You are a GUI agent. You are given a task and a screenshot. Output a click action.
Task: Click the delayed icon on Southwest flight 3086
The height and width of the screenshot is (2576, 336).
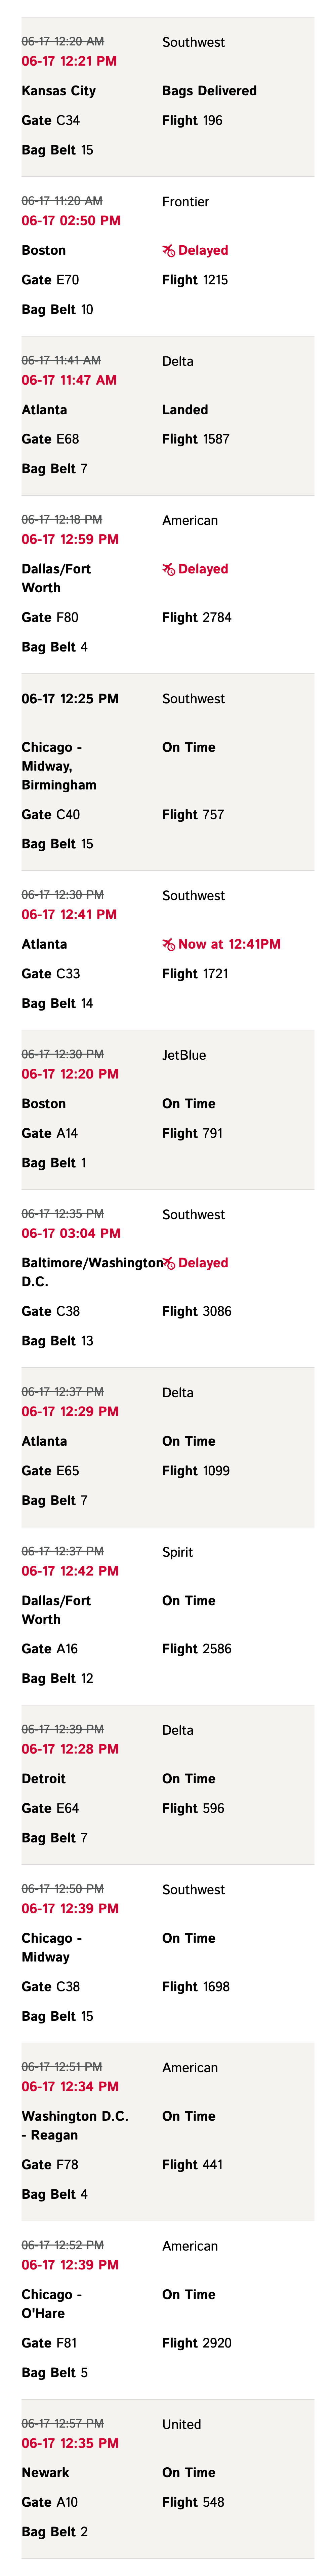[168, 1263]
